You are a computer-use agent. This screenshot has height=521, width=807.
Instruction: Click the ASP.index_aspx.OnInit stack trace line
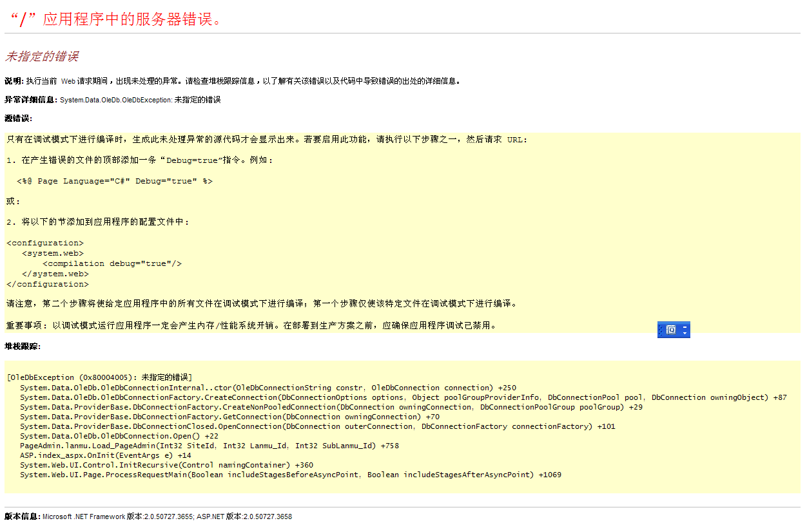pyautogui.click(x=105, y=455)
